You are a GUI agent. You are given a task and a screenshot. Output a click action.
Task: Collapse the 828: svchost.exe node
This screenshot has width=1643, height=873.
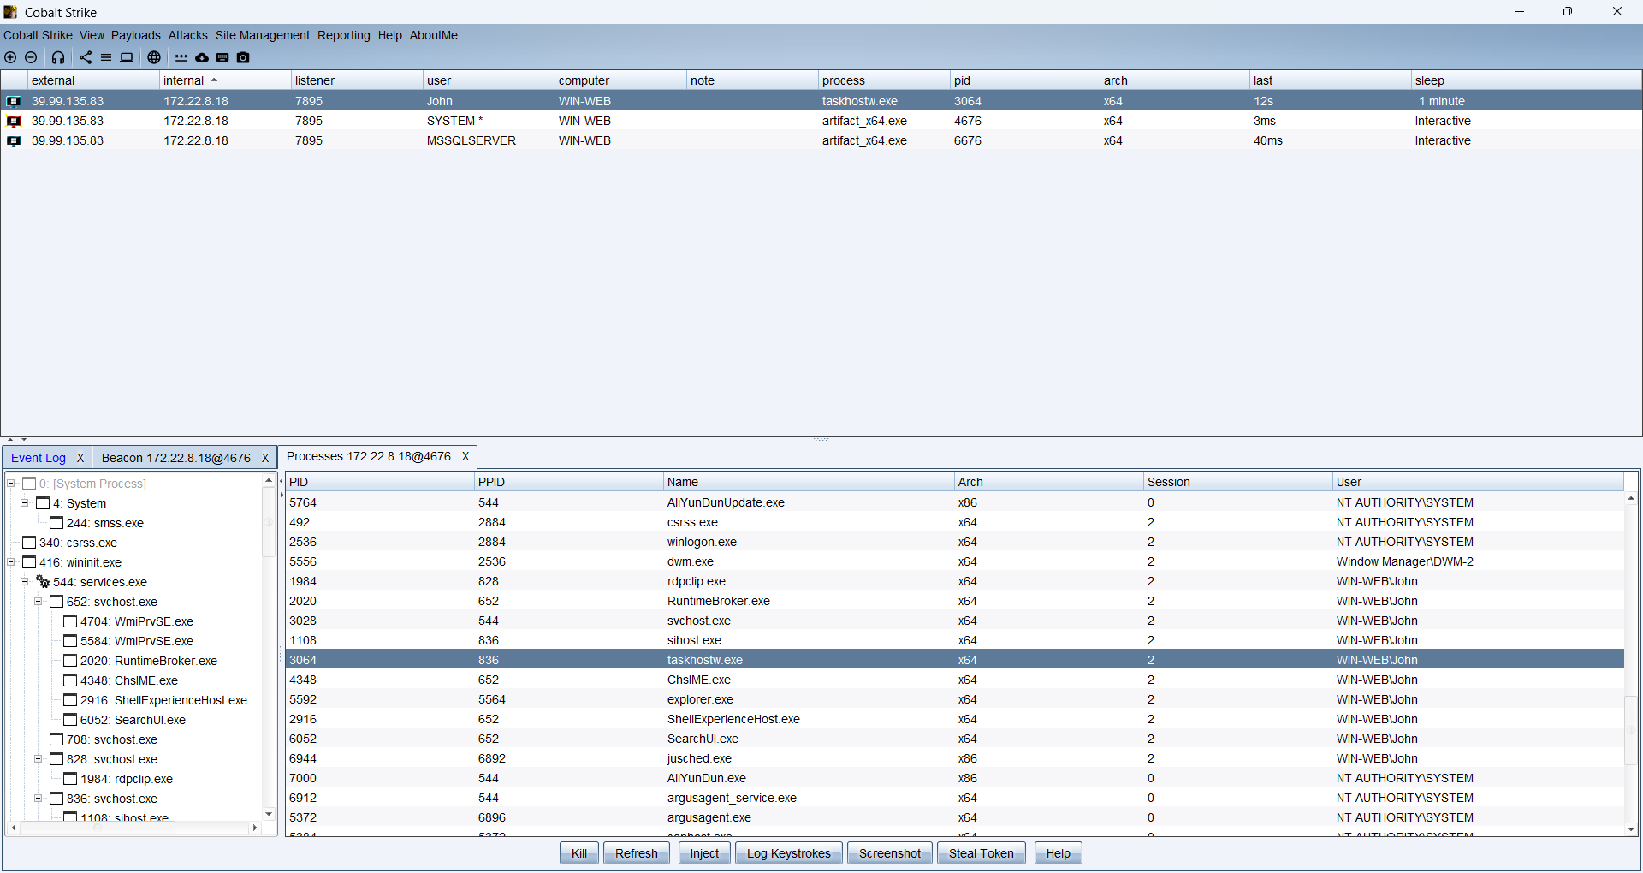(x=39, y=759)
